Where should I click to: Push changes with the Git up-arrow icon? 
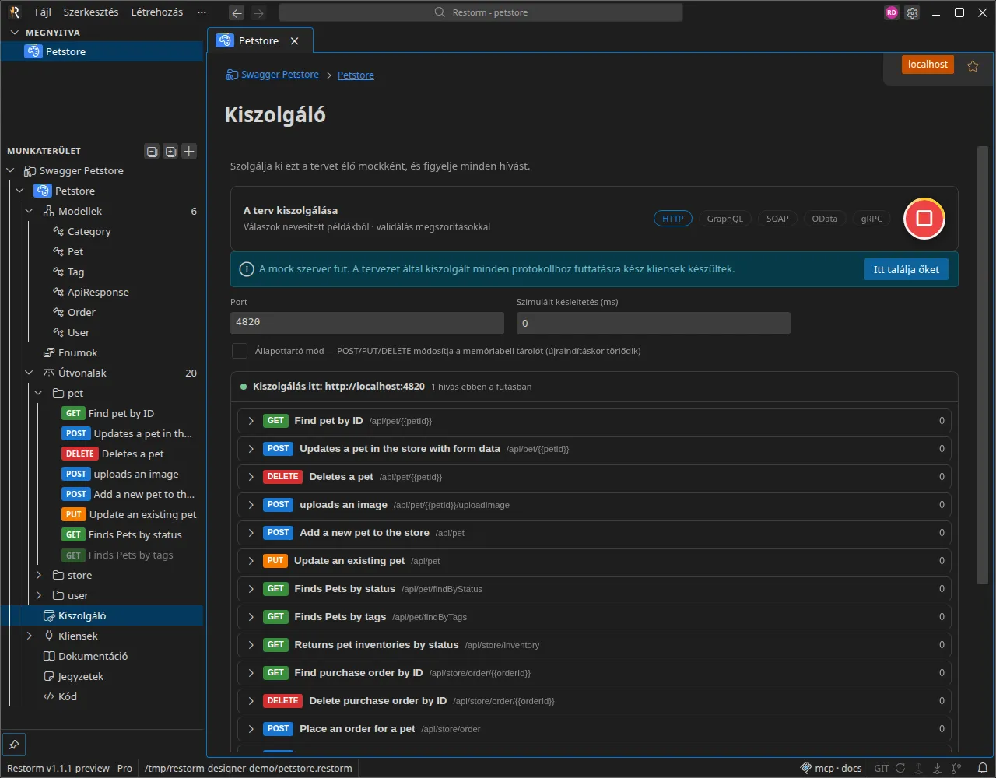pyautogui.click(x=920, y=768)
